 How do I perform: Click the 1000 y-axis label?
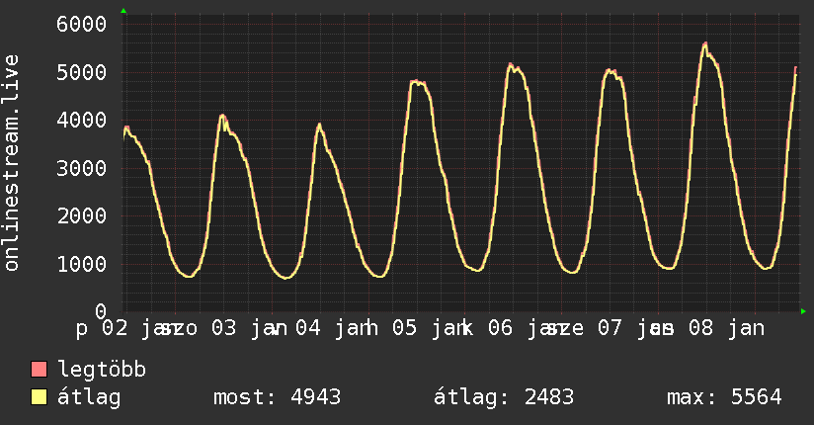pyautogui.click(x=81, y=264)
